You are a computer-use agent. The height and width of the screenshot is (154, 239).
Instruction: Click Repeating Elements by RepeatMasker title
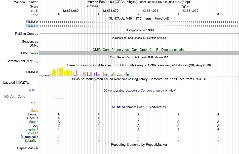click(139, 144)
